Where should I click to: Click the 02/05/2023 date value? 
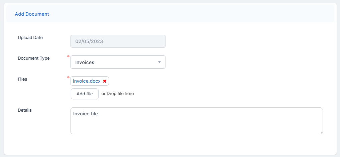[x=89, y=42]
